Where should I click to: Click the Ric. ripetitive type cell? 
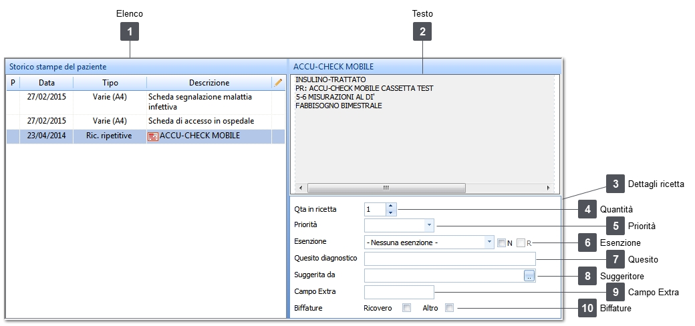109,136
